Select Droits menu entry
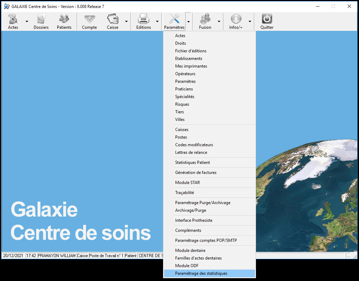 tap(210, 43)
